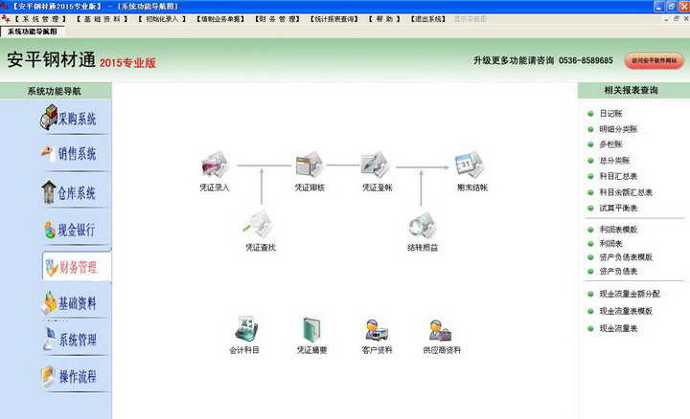690x419 pixels.
Task: Select 现金银行 in the navigation sidebar
Action: (70, 230)
